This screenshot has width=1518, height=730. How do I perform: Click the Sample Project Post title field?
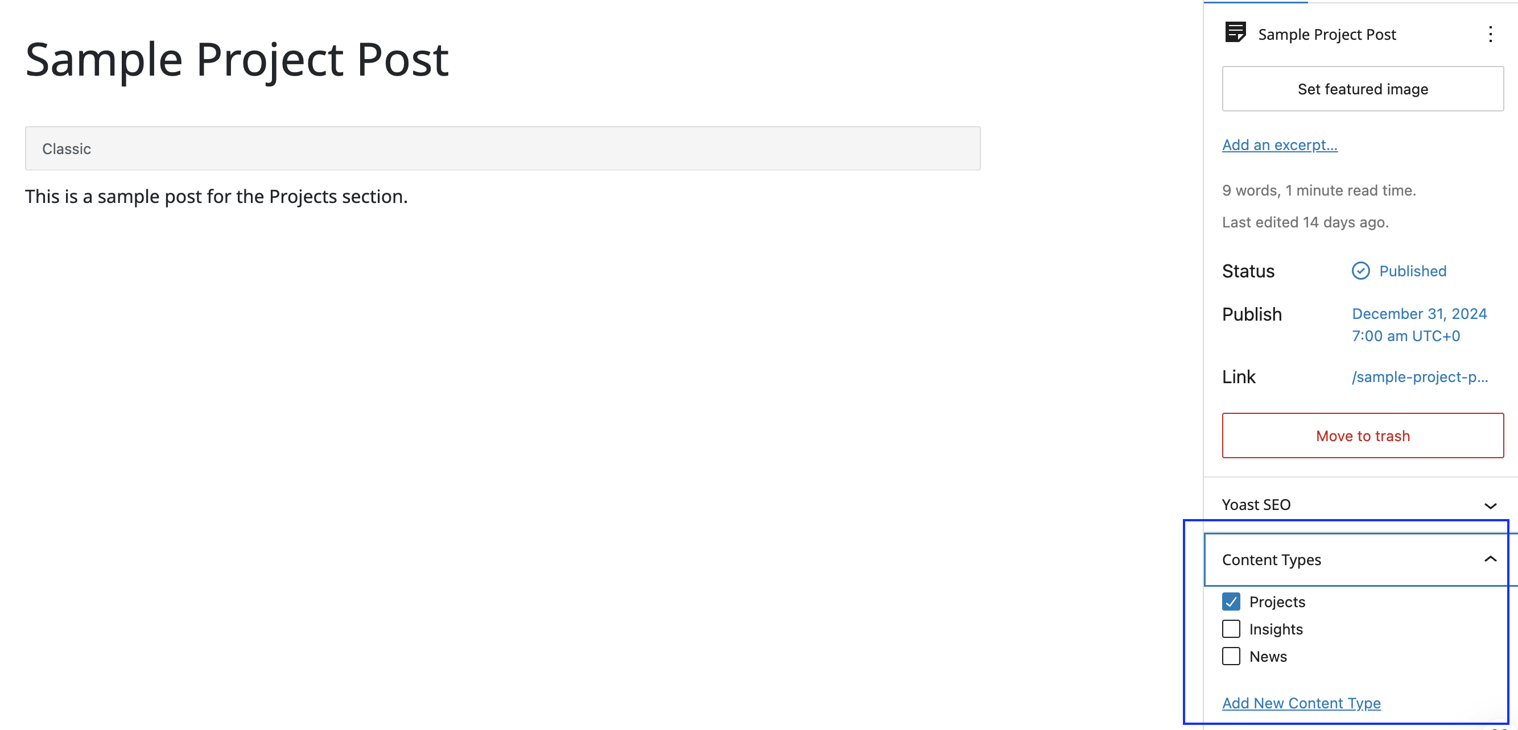point(237,60)
